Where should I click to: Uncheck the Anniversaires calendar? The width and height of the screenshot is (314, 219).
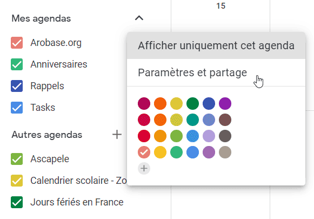point(17,64)
